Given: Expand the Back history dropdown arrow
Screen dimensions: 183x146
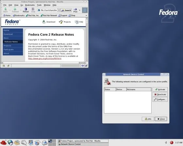Looking at the screenshot, I should 10,10.
